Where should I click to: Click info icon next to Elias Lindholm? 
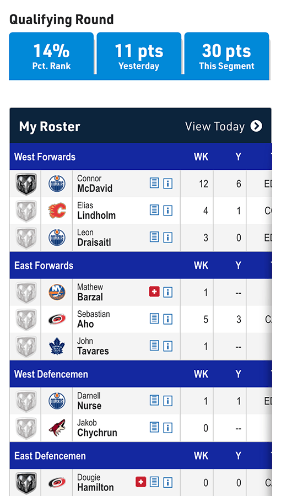click(x=168, y=211)
